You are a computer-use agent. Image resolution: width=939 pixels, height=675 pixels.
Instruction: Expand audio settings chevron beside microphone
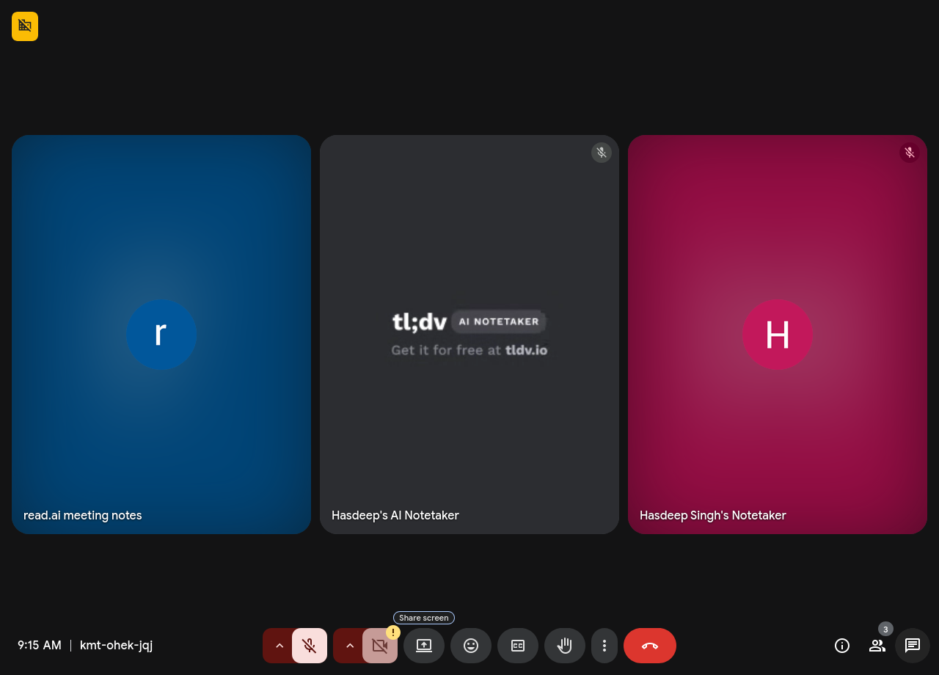[279, 646]
